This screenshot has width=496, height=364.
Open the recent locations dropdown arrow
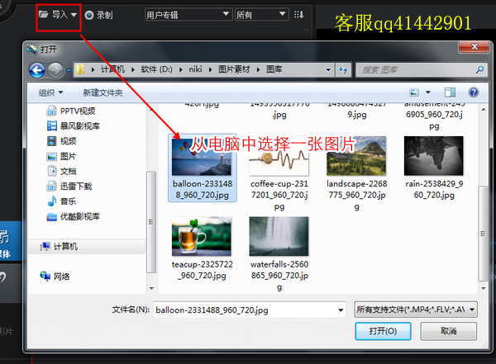coord(68,70)
